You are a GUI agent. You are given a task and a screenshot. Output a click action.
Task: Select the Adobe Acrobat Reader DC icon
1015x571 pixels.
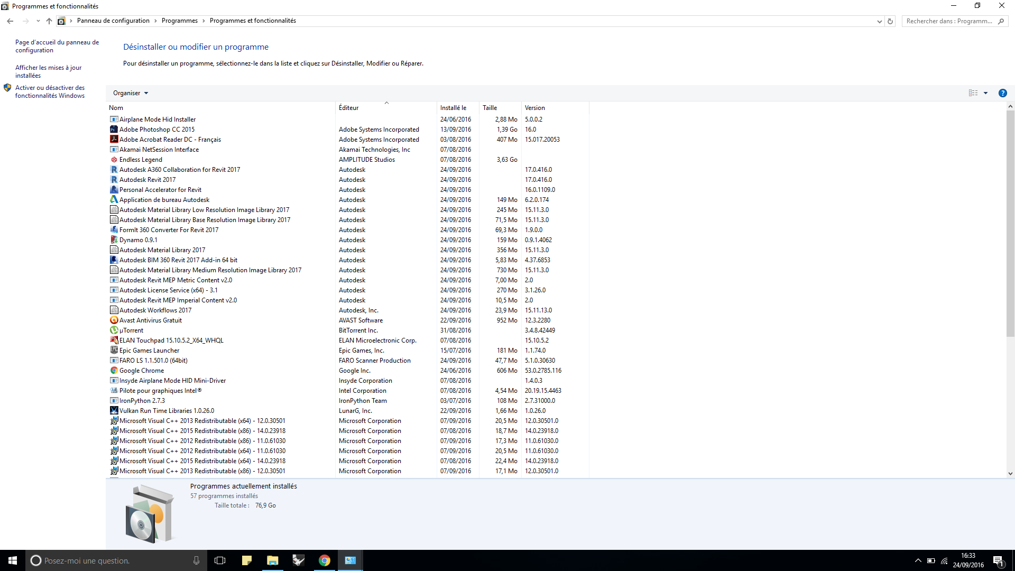pos(114,140)
